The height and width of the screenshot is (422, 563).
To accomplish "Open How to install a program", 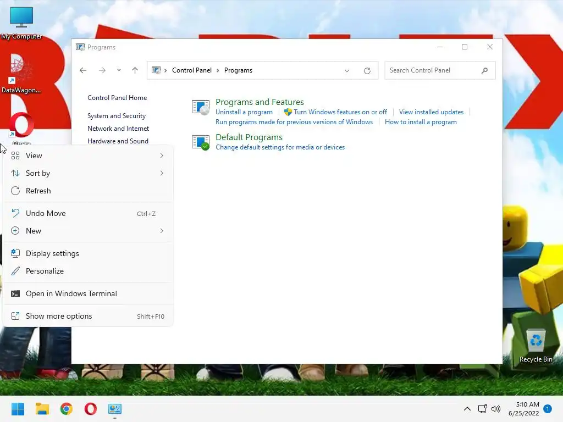I will click(421, 122).
